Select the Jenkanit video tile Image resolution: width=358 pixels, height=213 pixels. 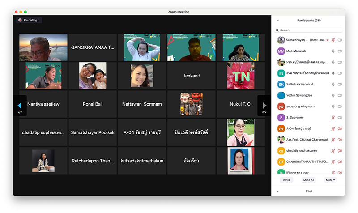pos(192,76)
